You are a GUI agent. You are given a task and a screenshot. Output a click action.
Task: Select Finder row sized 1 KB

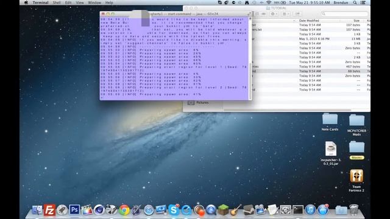(x=311, y=34)
